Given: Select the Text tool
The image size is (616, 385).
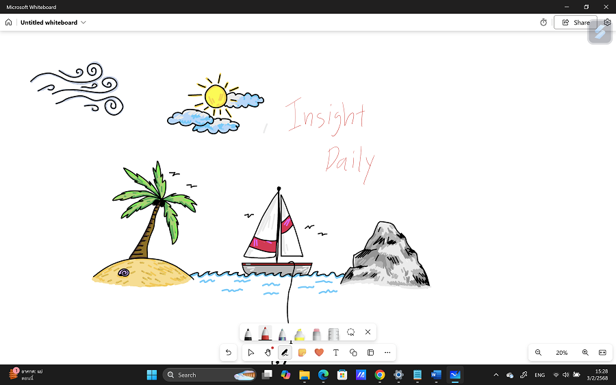Looking at the screenshot, I should coord(336,353).
